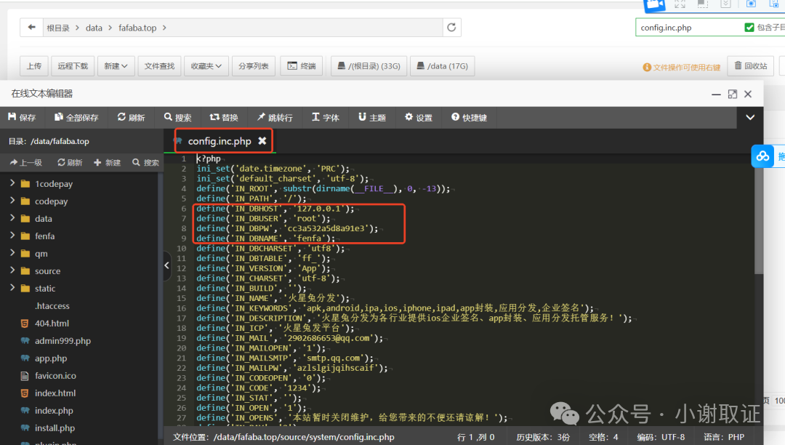
Task: Search files via sidebar 搜索
Action: (x=145, y=163)
